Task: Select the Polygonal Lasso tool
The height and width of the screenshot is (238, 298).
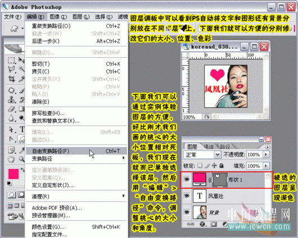Action: [x=11, y=69]
